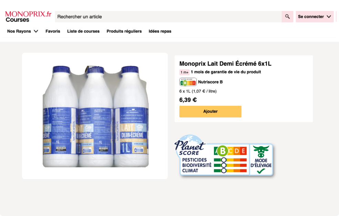Click the chevron next to Se connecter
This screenshot has height=216, width=339.
tap(329, 16)
